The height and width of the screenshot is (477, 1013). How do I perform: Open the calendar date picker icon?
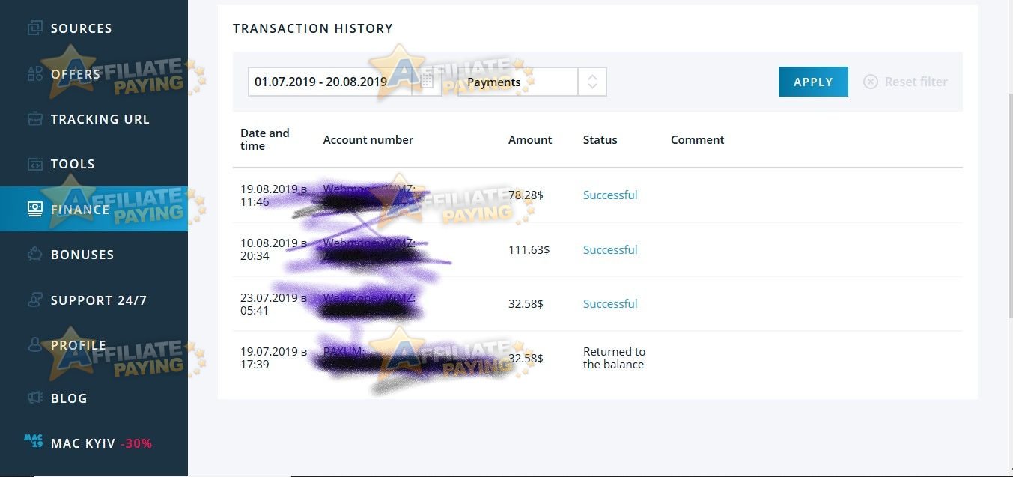427,81
